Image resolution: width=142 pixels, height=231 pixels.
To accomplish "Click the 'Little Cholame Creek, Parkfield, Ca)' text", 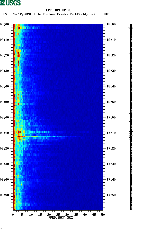I will pos(63,14).
